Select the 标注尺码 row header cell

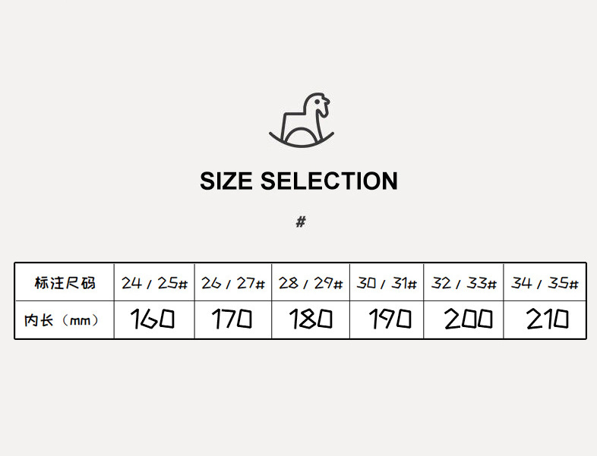coord(65,284)
